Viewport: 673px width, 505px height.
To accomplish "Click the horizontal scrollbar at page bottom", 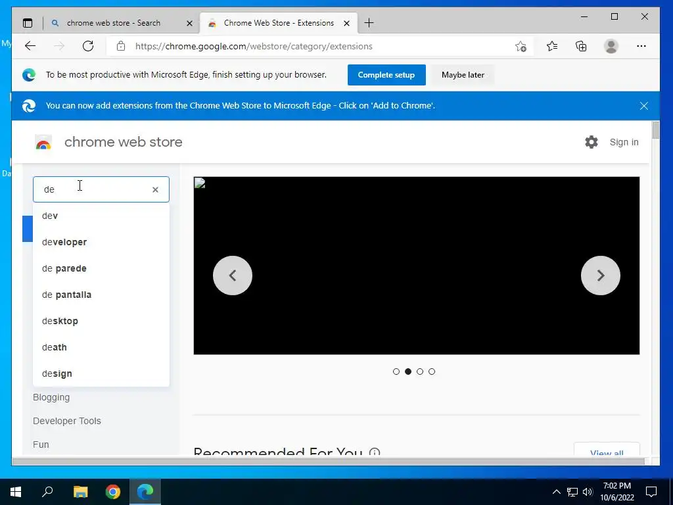I will pyautogui.click(x=329, y=462).
